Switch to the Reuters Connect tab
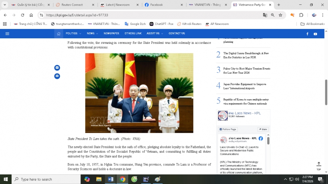Viewport: 328px width, 184px height. pos(72,5)
